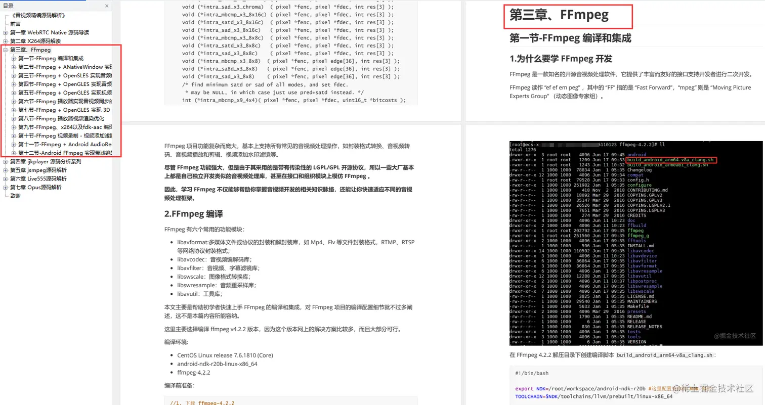Expand 第八节-FFmpeg 播放器视频渲染优化 node
The height and width of the screenshot is (405, 765).
[14, 119]
